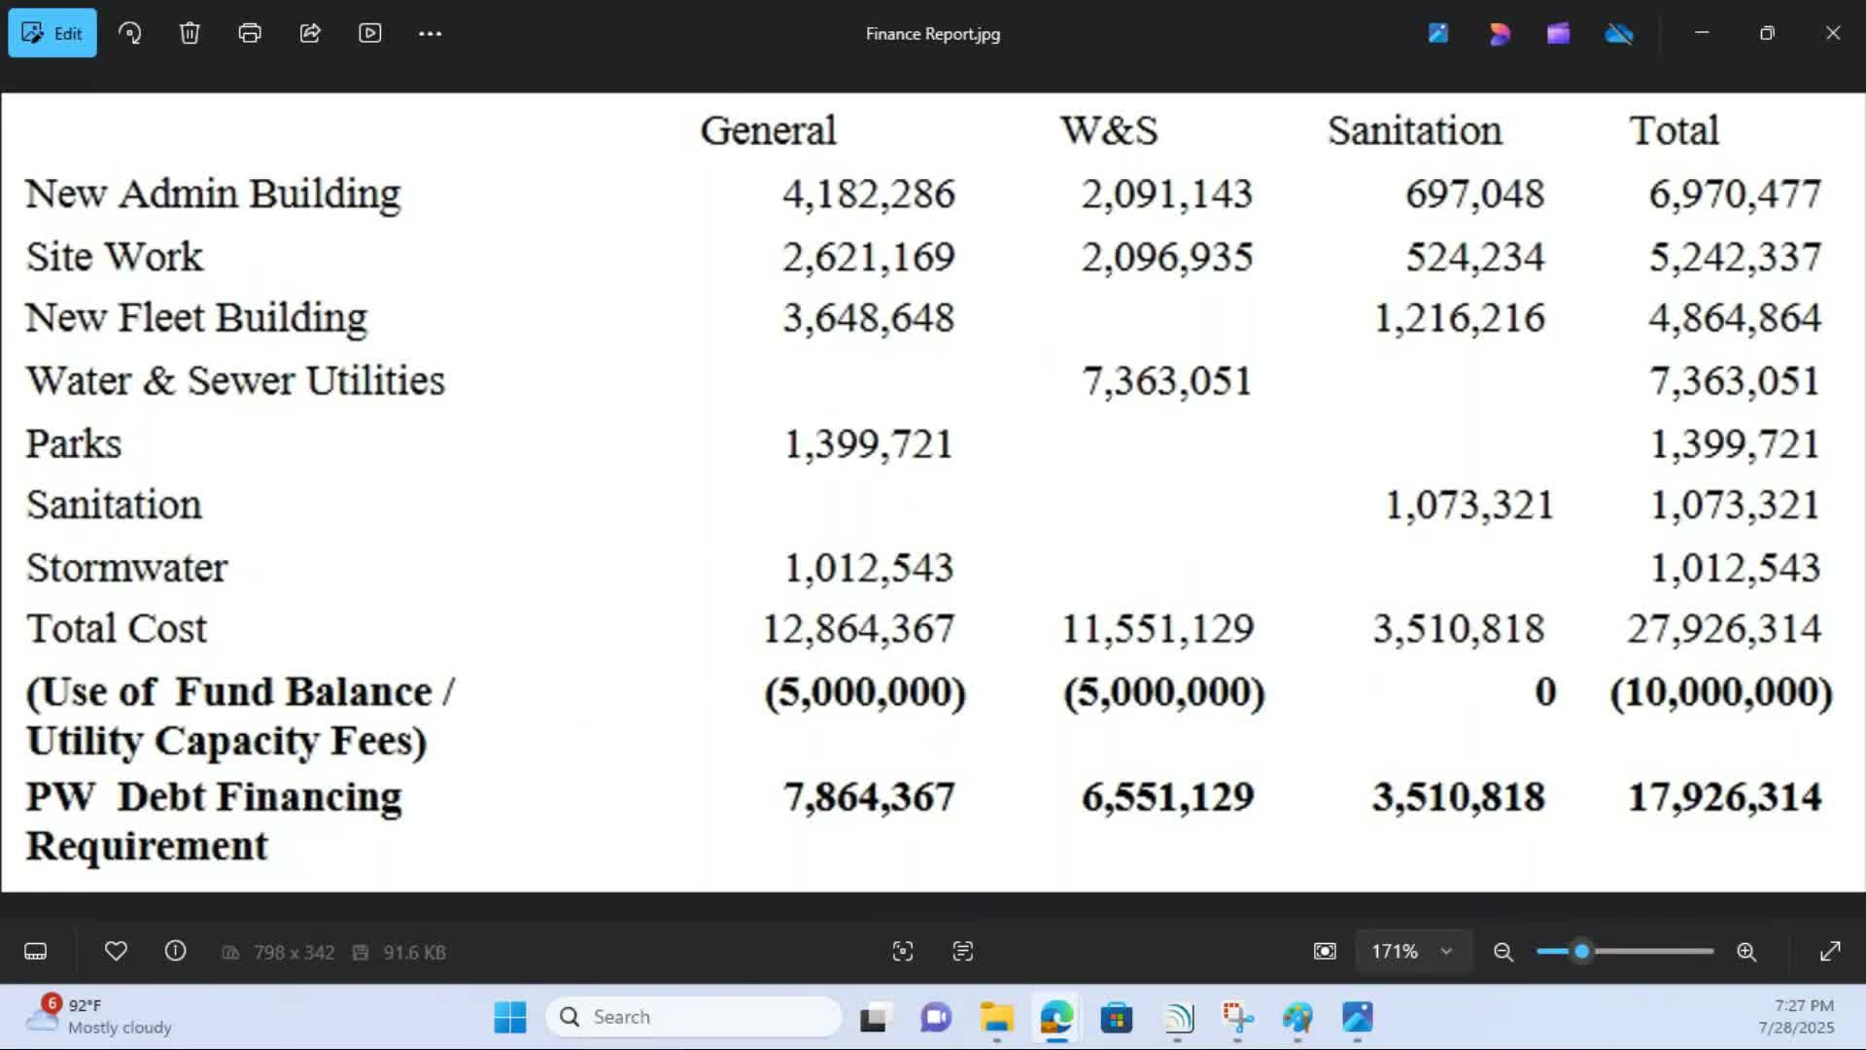Viewport: 1866px width, 1050px height.
Task: Print the Finance Report image
Action: (x=250, y=33)
